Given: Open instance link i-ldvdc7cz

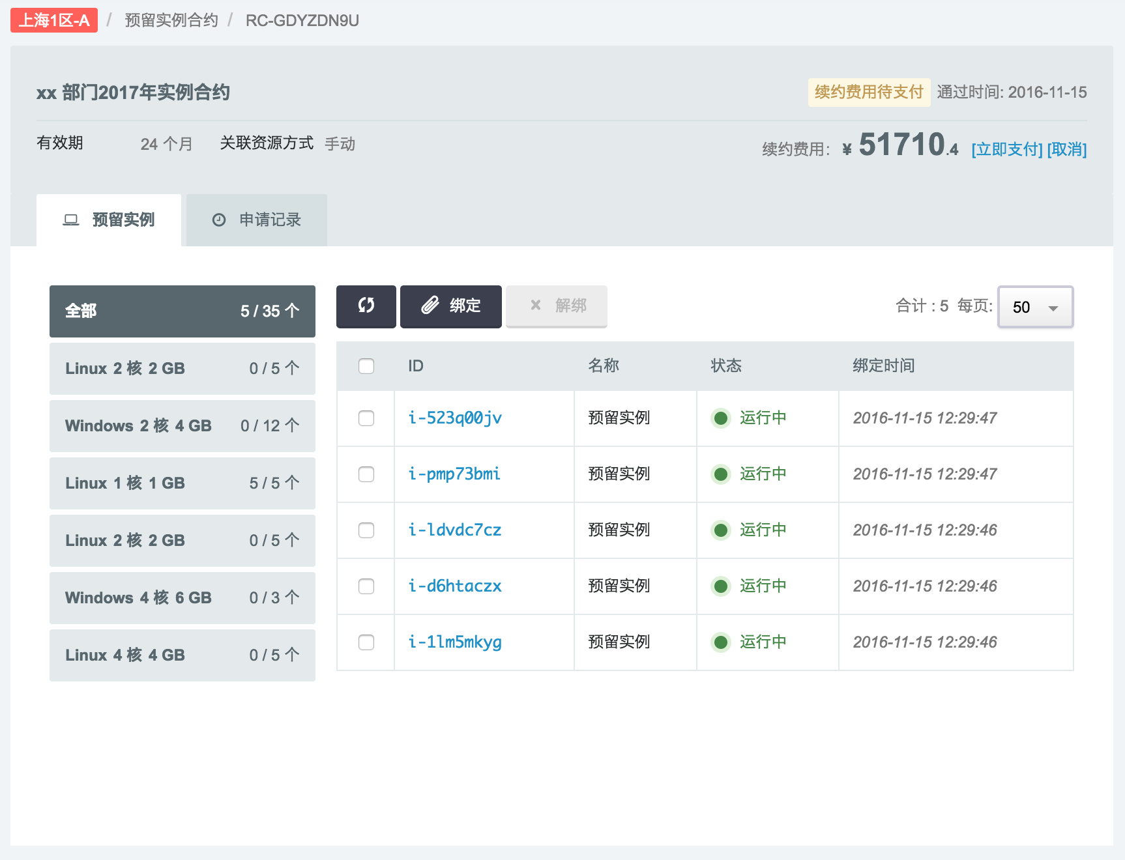Looking at the screenshot, I should pos(454,530).
